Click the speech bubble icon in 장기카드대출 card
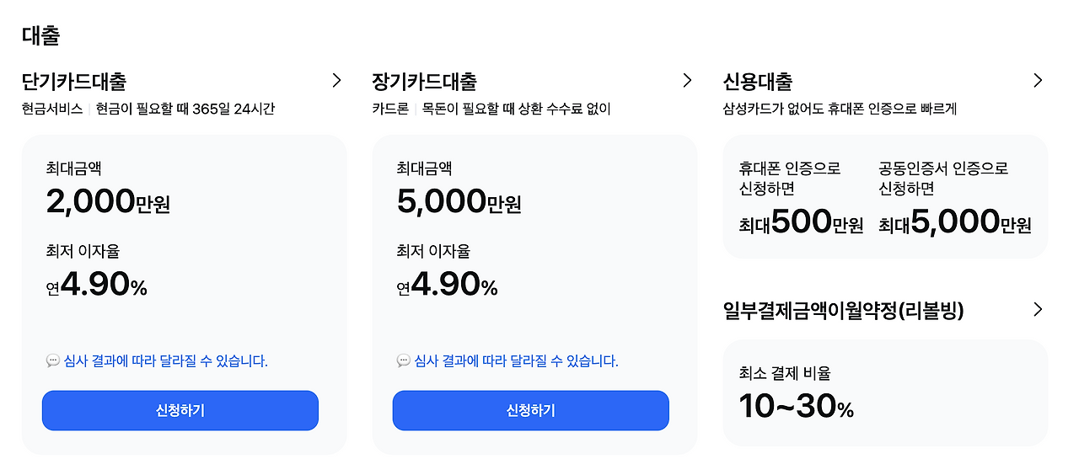 coord(403,361)
